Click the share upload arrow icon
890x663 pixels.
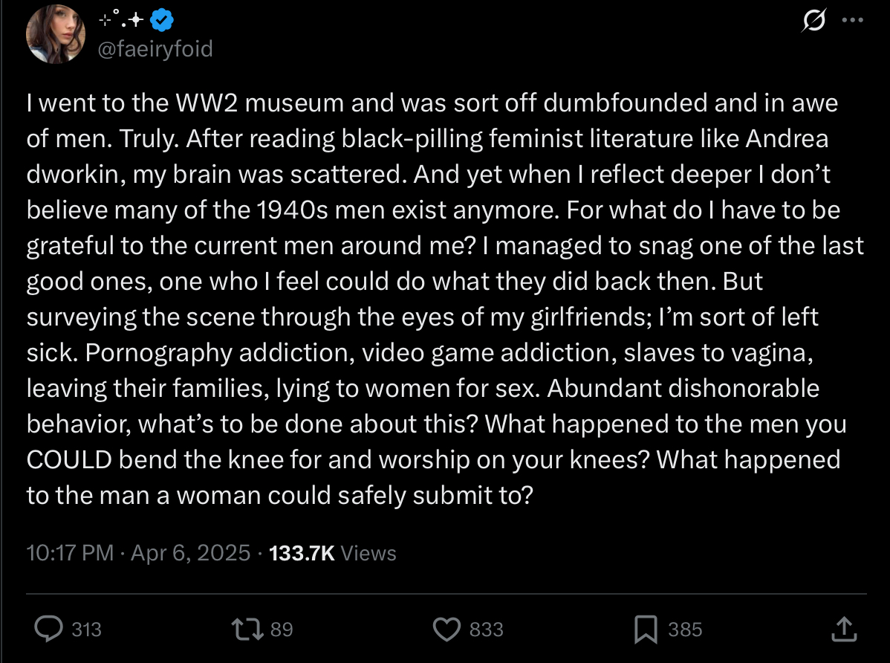coord(842,630)
